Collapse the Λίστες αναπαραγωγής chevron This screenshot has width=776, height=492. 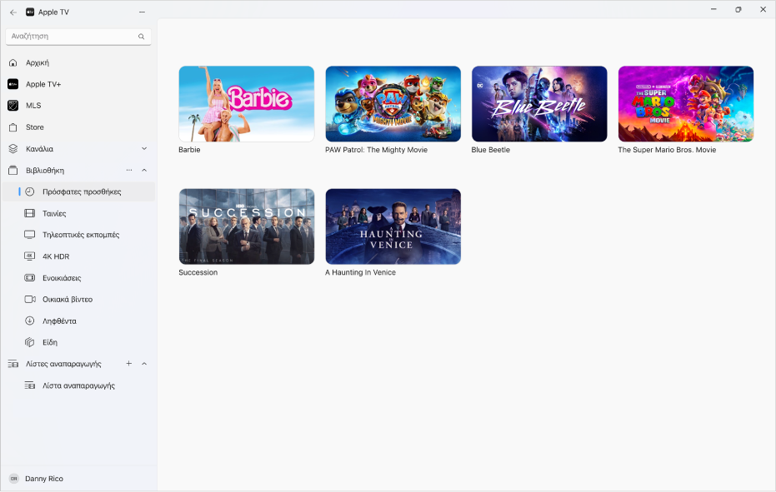[144, 364]
